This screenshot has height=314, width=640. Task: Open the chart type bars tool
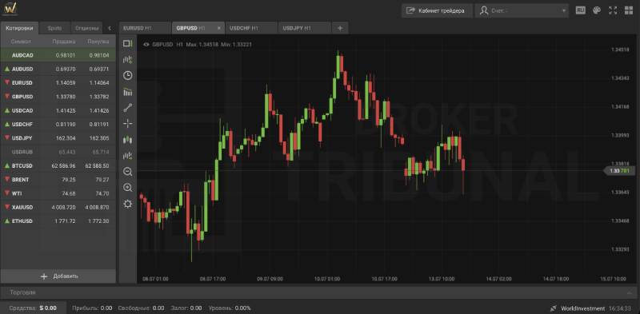(x=128, y=92)
